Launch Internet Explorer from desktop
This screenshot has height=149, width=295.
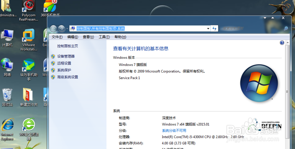[7, 129]
